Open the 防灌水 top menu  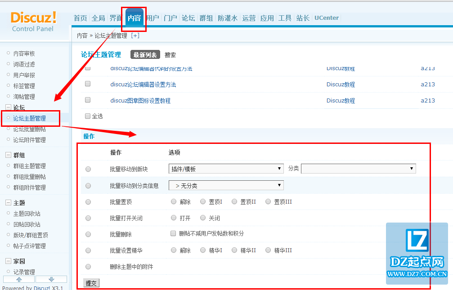228,18
